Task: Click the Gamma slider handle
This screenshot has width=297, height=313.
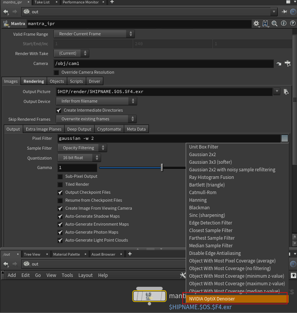Action: click(162, 168)
